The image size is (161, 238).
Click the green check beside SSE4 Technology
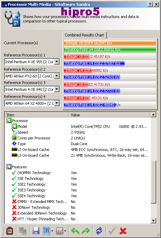point(14,195)
